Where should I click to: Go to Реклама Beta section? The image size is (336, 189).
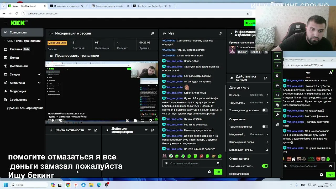[x=22, y=49]
